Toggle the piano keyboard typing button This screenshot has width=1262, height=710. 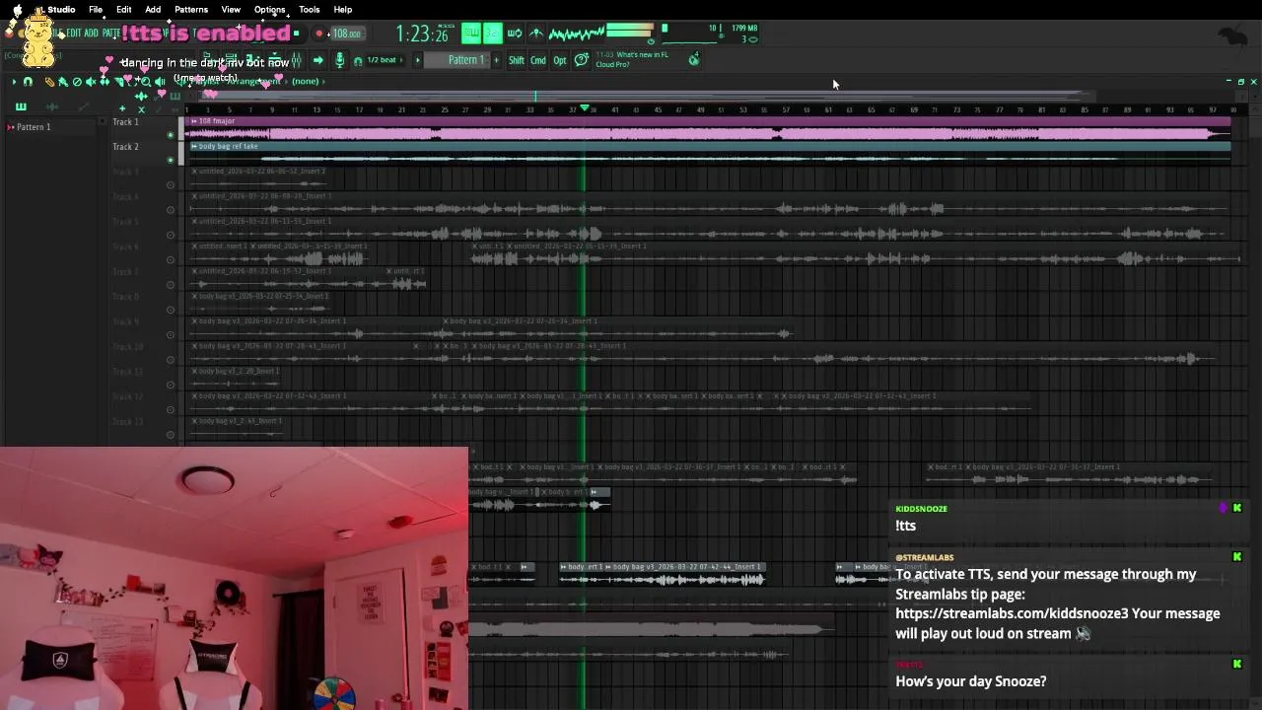click(471, 34)
